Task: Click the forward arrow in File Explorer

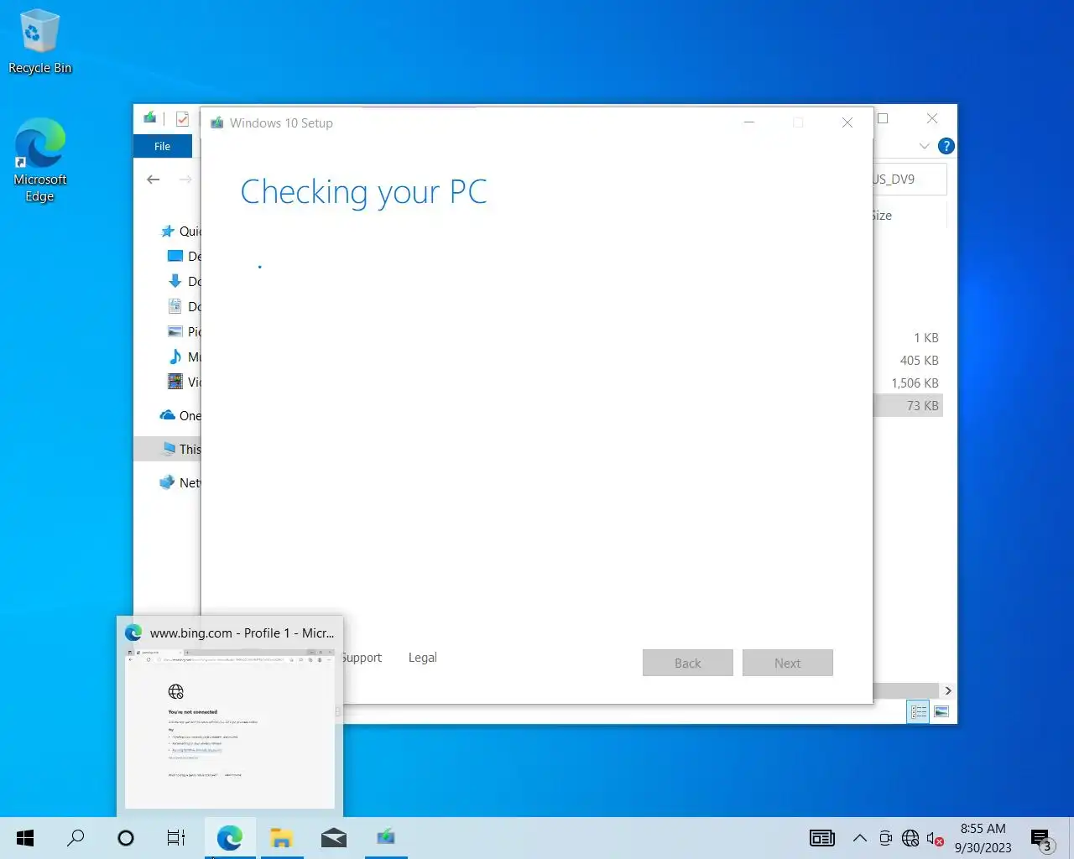Action: [x=185, y=180]
